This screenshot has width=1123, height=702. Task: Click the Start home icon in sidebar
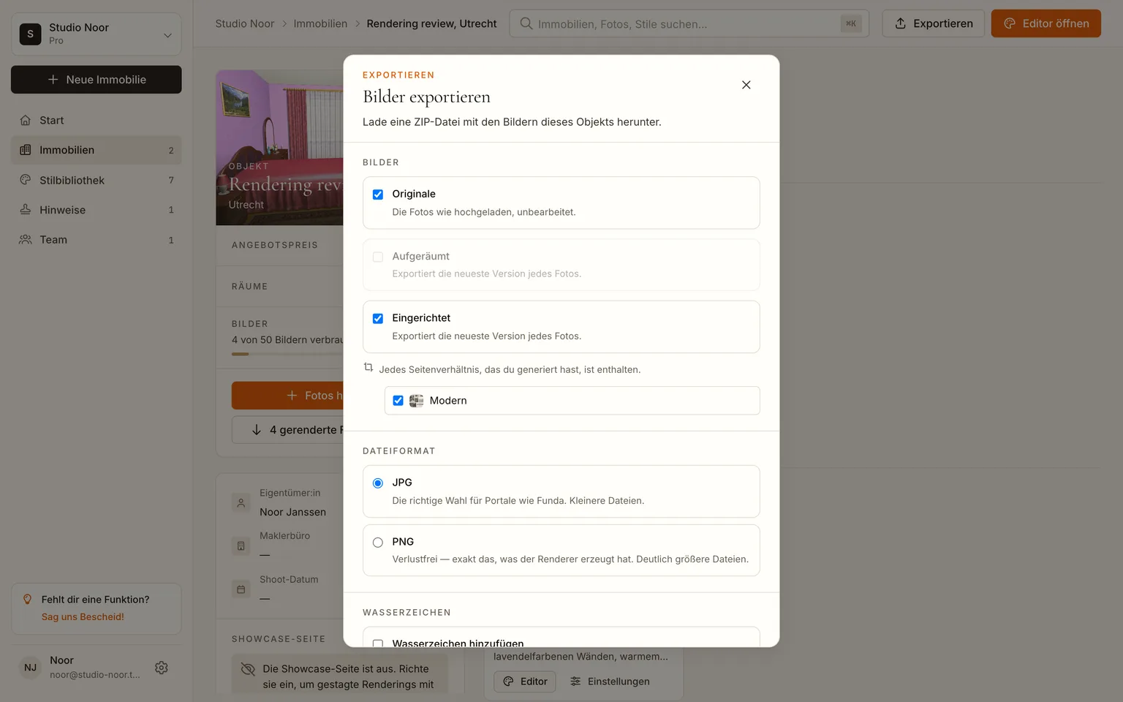tap(26, 120)
